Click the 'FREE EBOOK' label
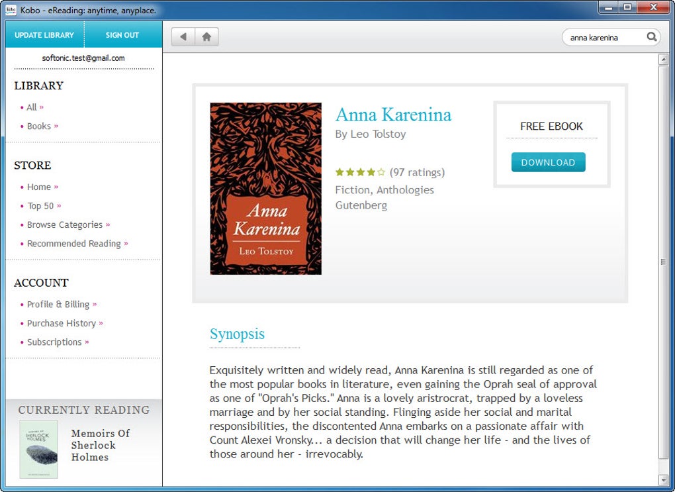675x492 pixels. (551, 126)
